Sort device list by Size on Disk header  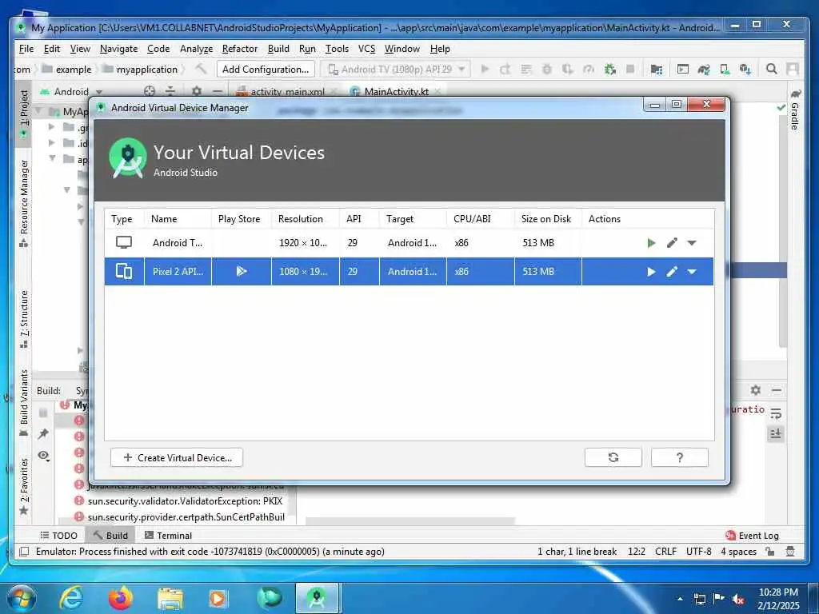(x=547, y=219)
